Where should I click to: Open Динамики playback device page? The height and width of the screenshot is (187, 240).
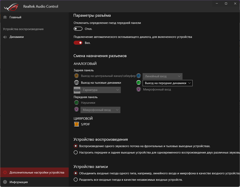[x=34, y=37]
